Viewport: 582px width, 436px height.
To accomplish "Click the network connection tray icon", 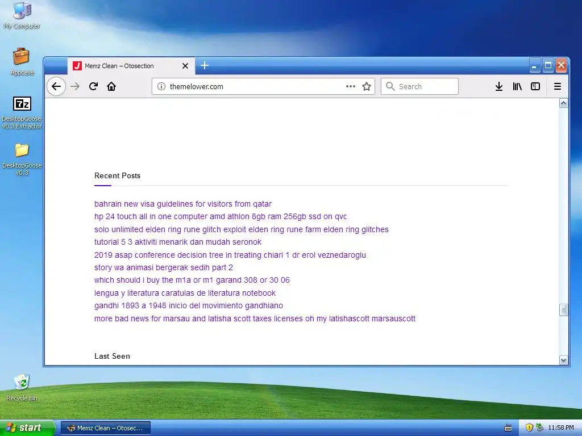I will tap(540, 428).
